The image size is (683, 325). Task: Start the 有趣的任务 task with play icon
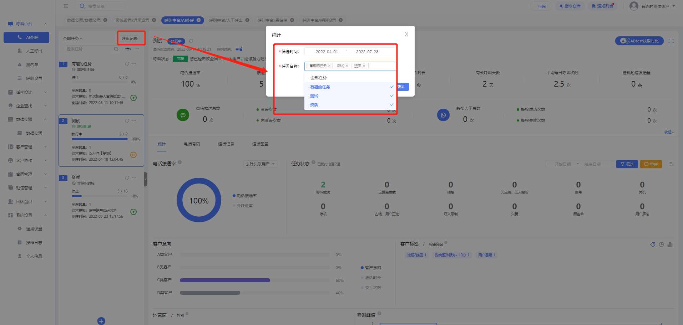(x=133, y=98)
